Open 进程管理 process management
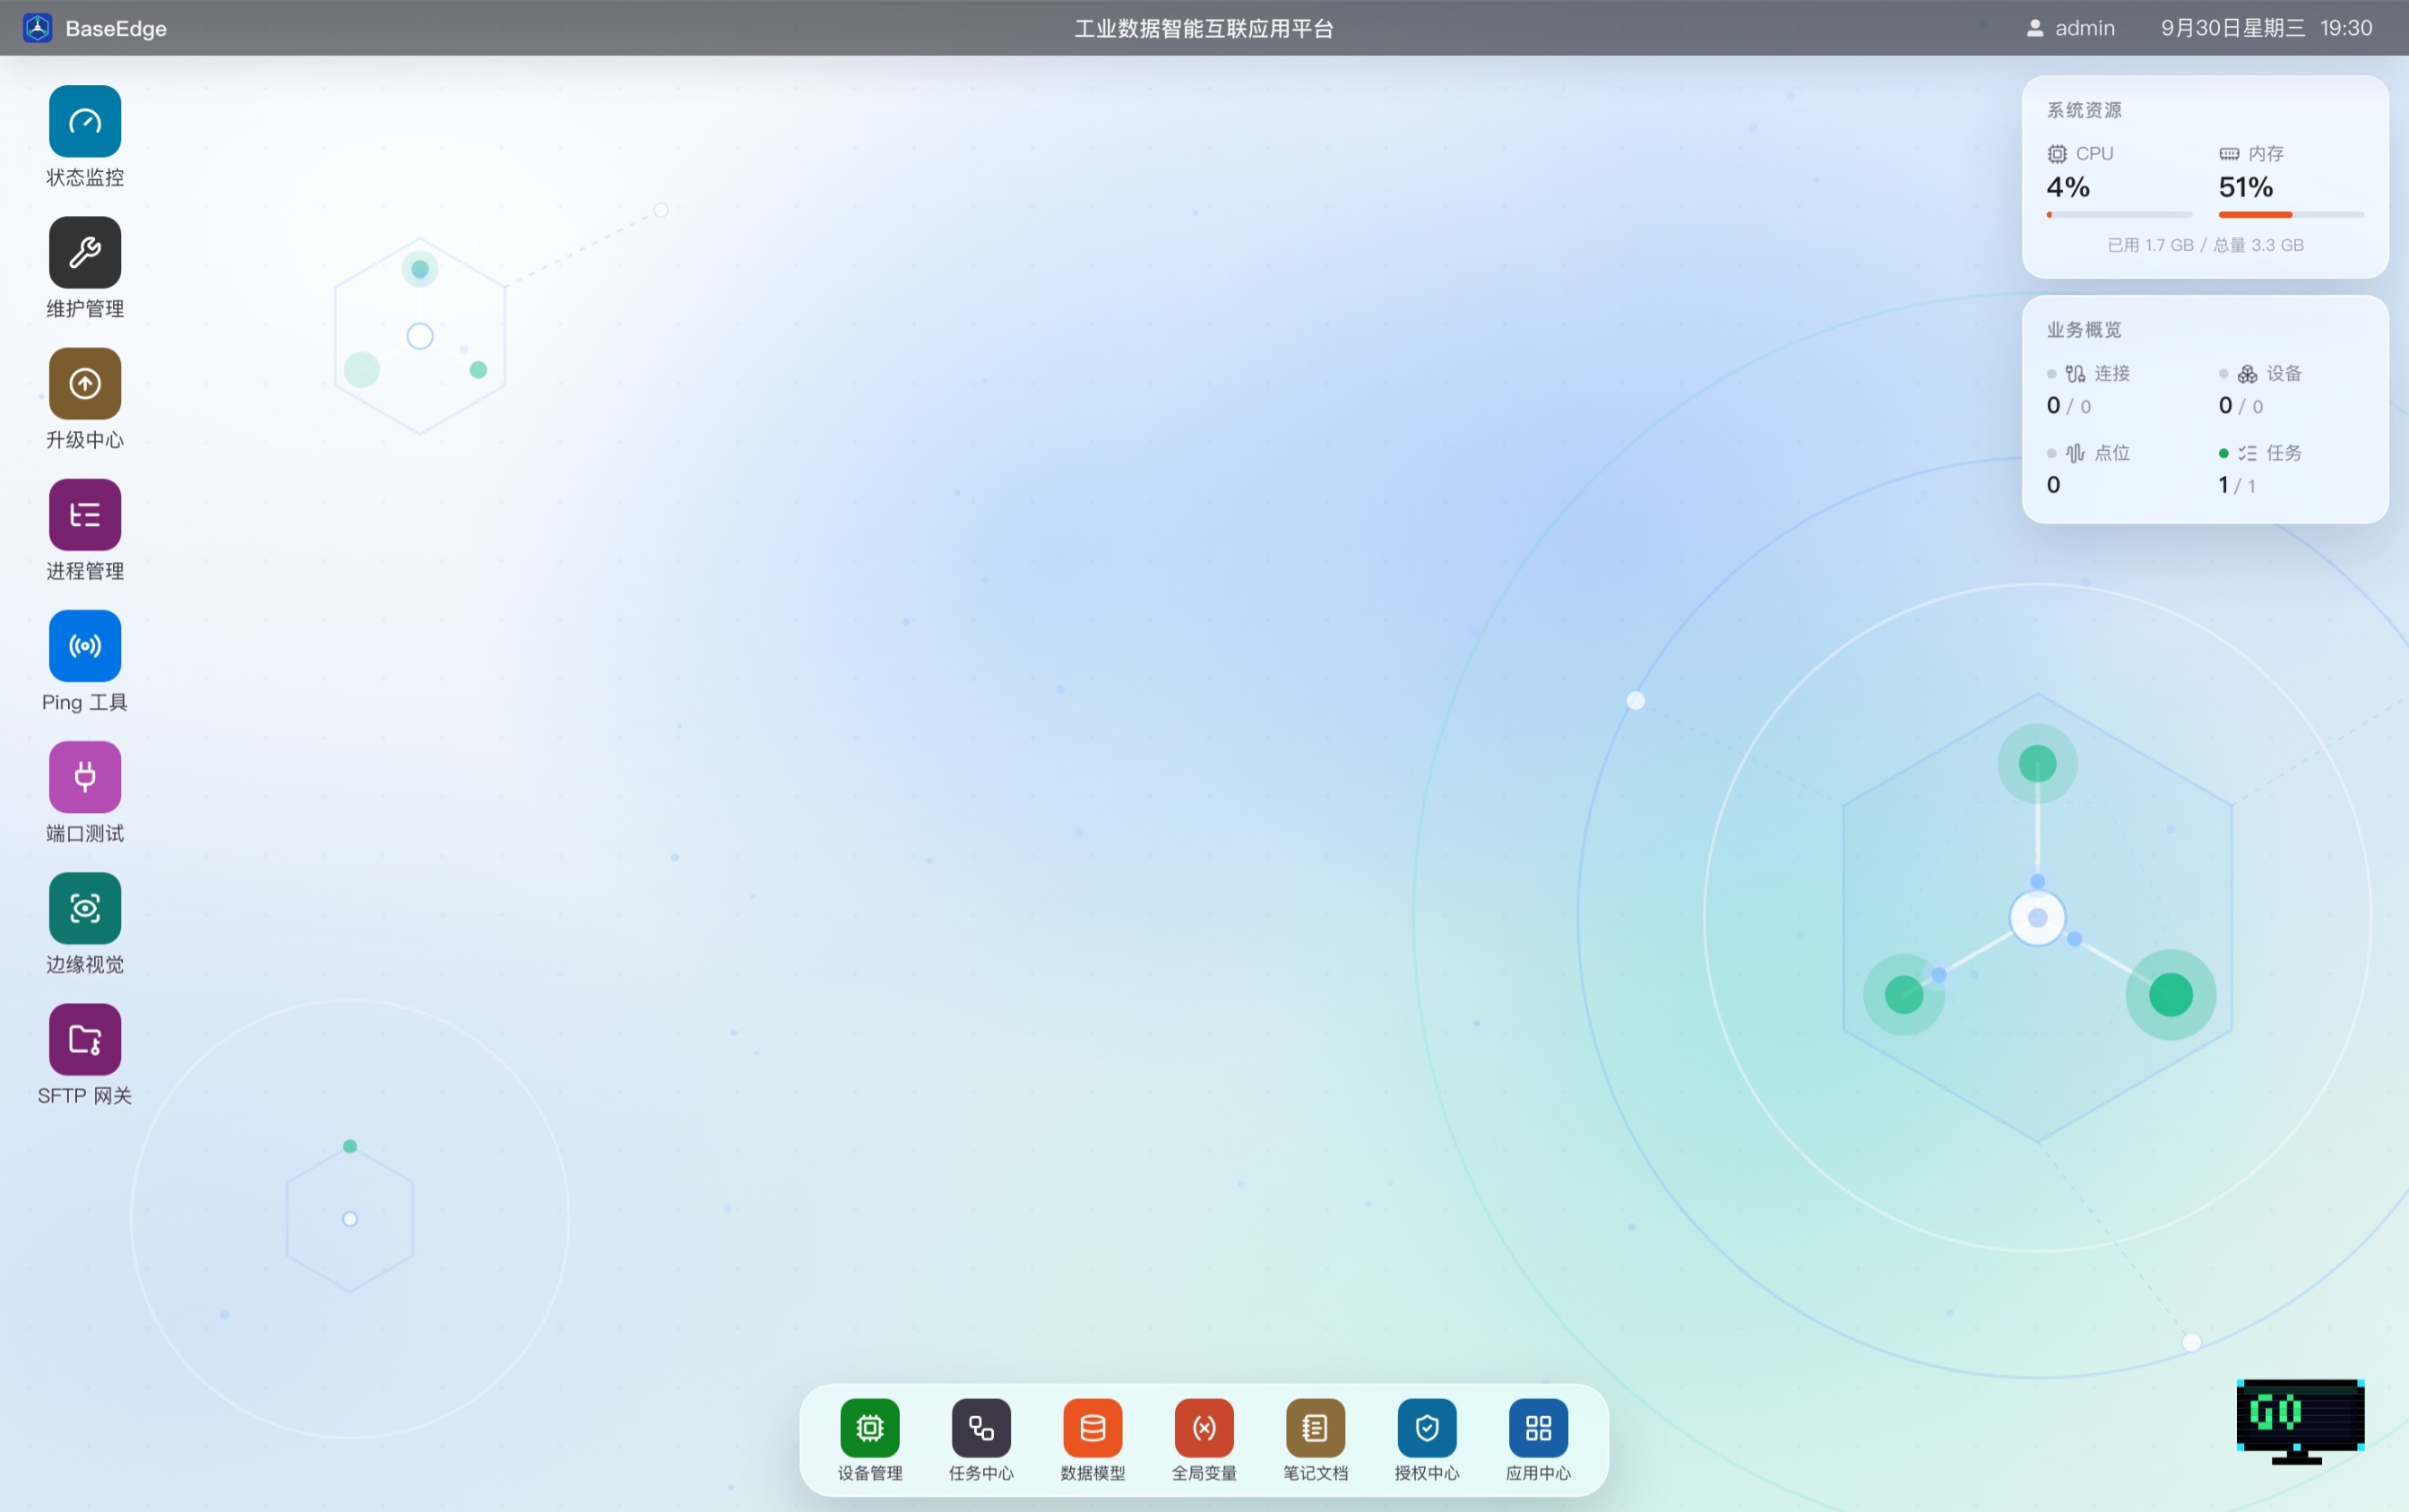Image resolution: width=2409 pixels, height=1512 pixels. coord(85,514)
